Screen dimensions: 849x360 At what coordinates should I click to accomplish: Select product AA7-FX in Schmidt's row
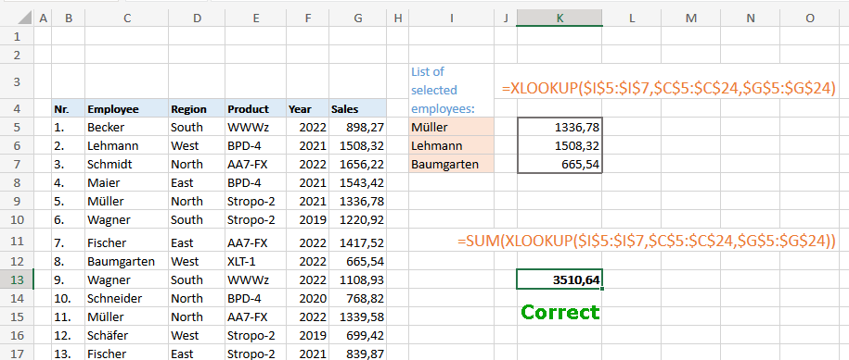[x=255, y=164]
